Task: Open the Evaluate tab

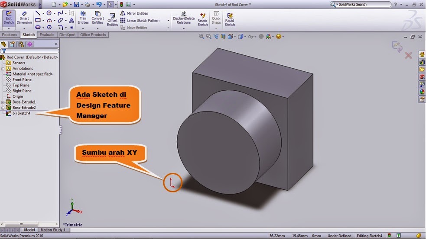Action: tap(47, 35)
